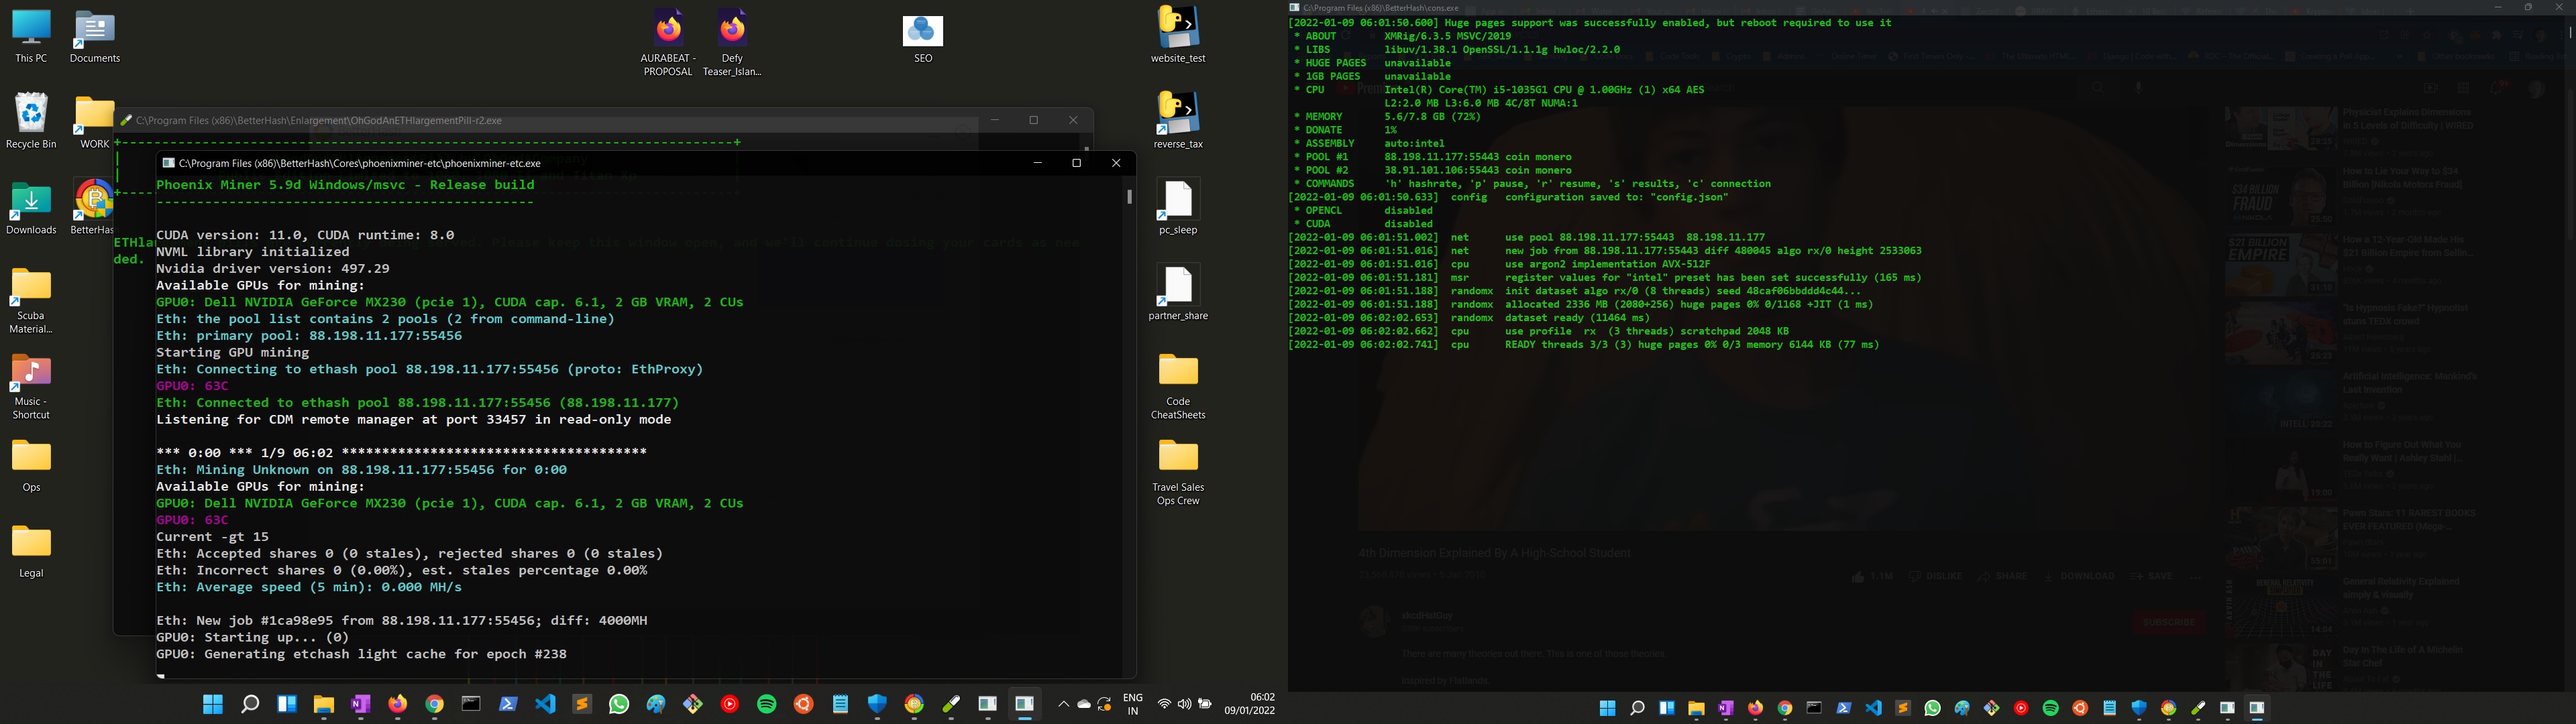Select the Code CheatSheets folder
Image resolution: width=2576 pixels, height=724 pixels.
tap(1178, 386)
